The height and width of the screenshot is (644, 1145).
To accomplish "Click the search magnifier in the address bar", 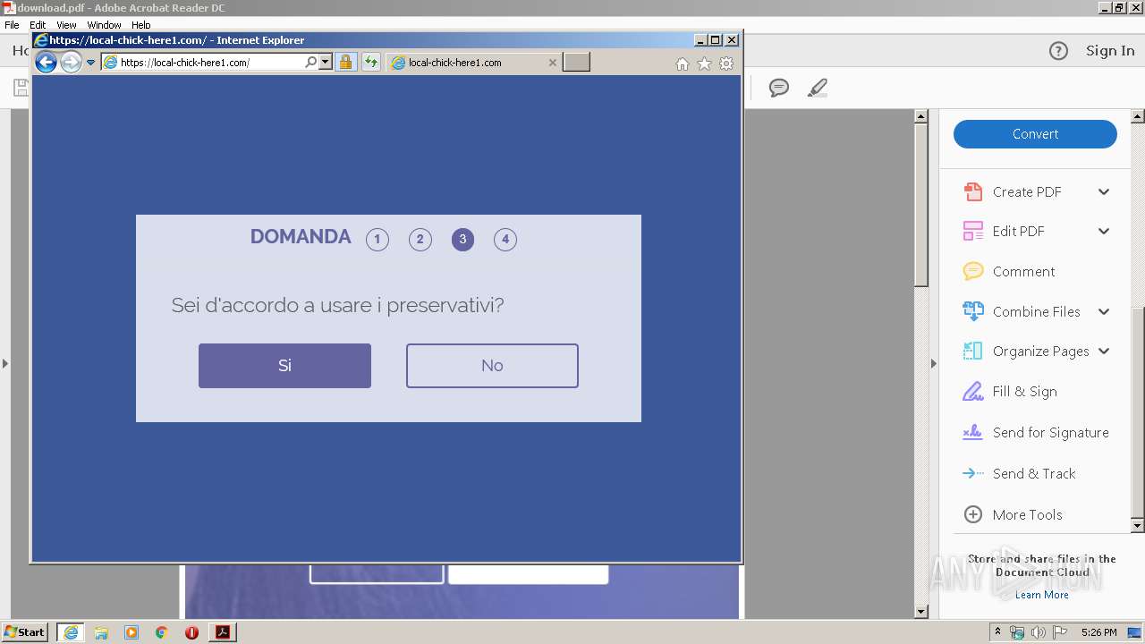I will 310,63.
